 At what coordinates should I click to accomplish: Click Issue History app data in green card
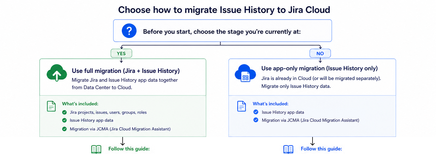[91, 121]
